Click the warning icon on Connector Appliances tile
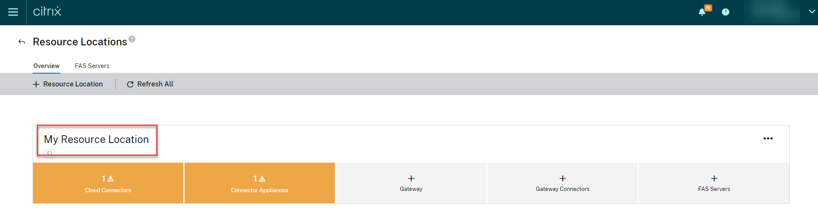Image resolution: width=818 pixels, height=223 pixels. 262,178
